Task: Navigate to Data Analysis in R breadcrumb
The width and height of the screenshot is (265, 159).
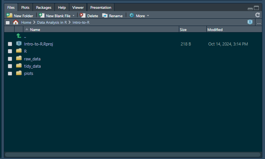Action: tap(52, 23)
